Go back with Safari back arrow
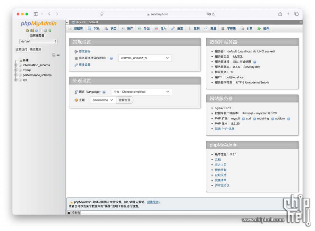The image size is (315, 231). (x=50, y=14)
